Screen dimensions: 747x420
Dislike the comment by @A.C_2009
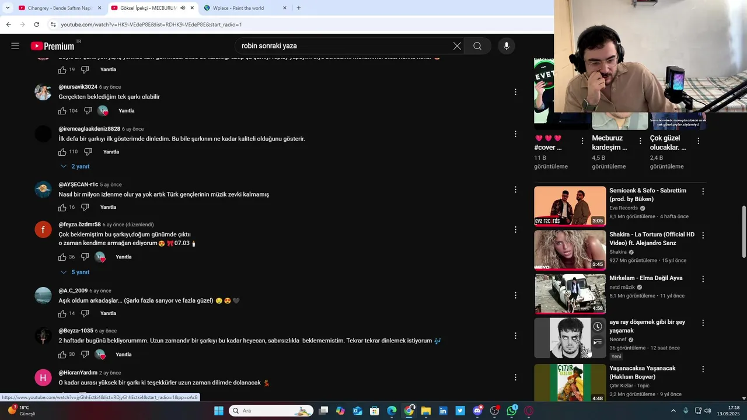click(x=85, y=313)
